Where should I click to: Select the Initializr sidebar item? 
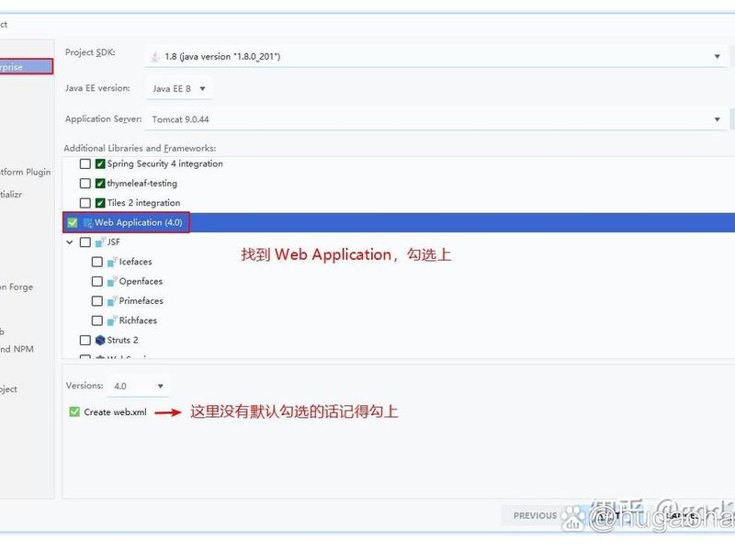click(11, 194)
